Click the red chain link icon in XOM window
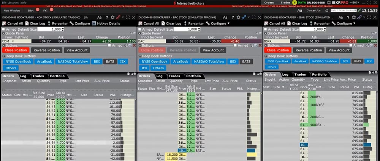380x161 pixels. coord(118,17)
